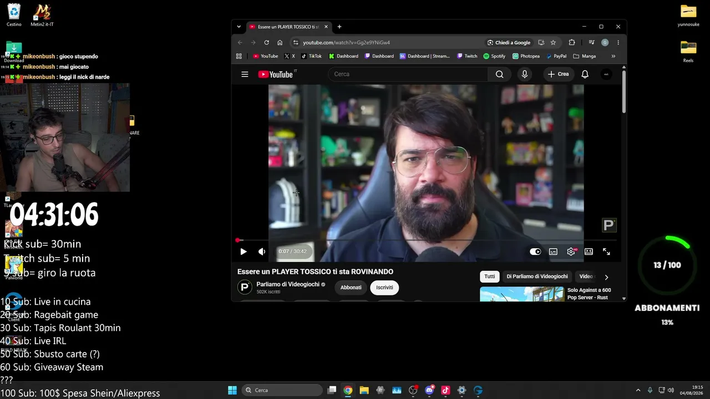Select the Essere un PLAYER TOSSICO tab

(288, 27)
